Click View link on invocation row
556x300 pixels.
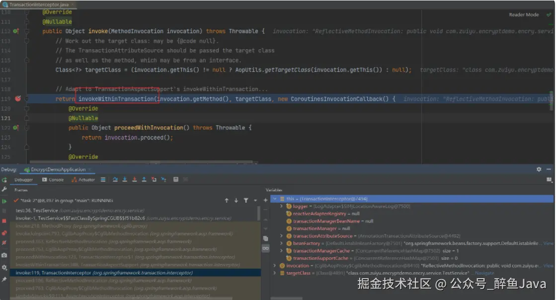(548, 266)
